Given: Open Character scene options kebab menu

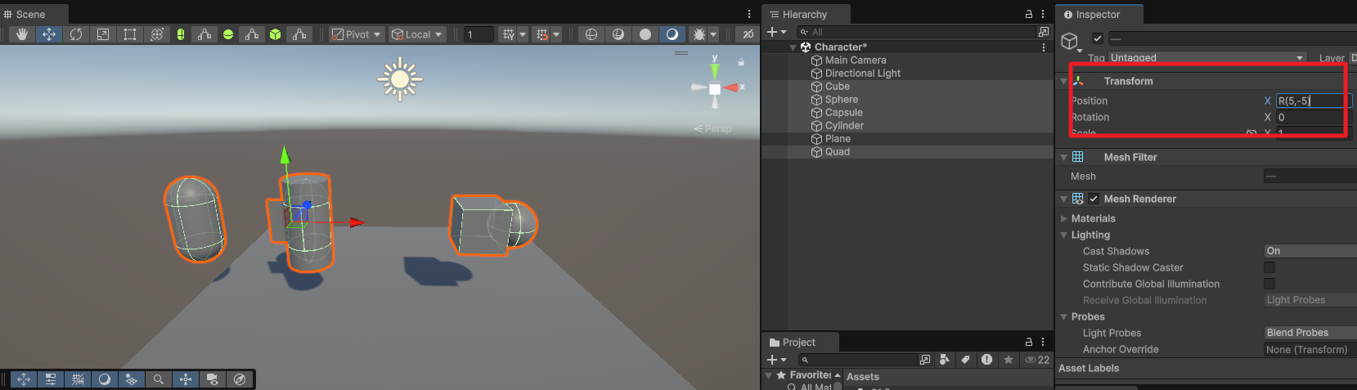Looking at the screenshot, I should [1043, 47].
